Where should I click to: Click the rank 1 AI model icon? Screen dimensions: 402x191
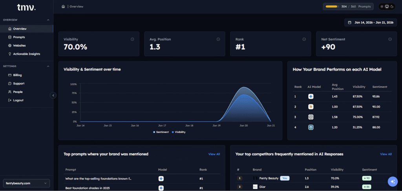pos(311,97)
